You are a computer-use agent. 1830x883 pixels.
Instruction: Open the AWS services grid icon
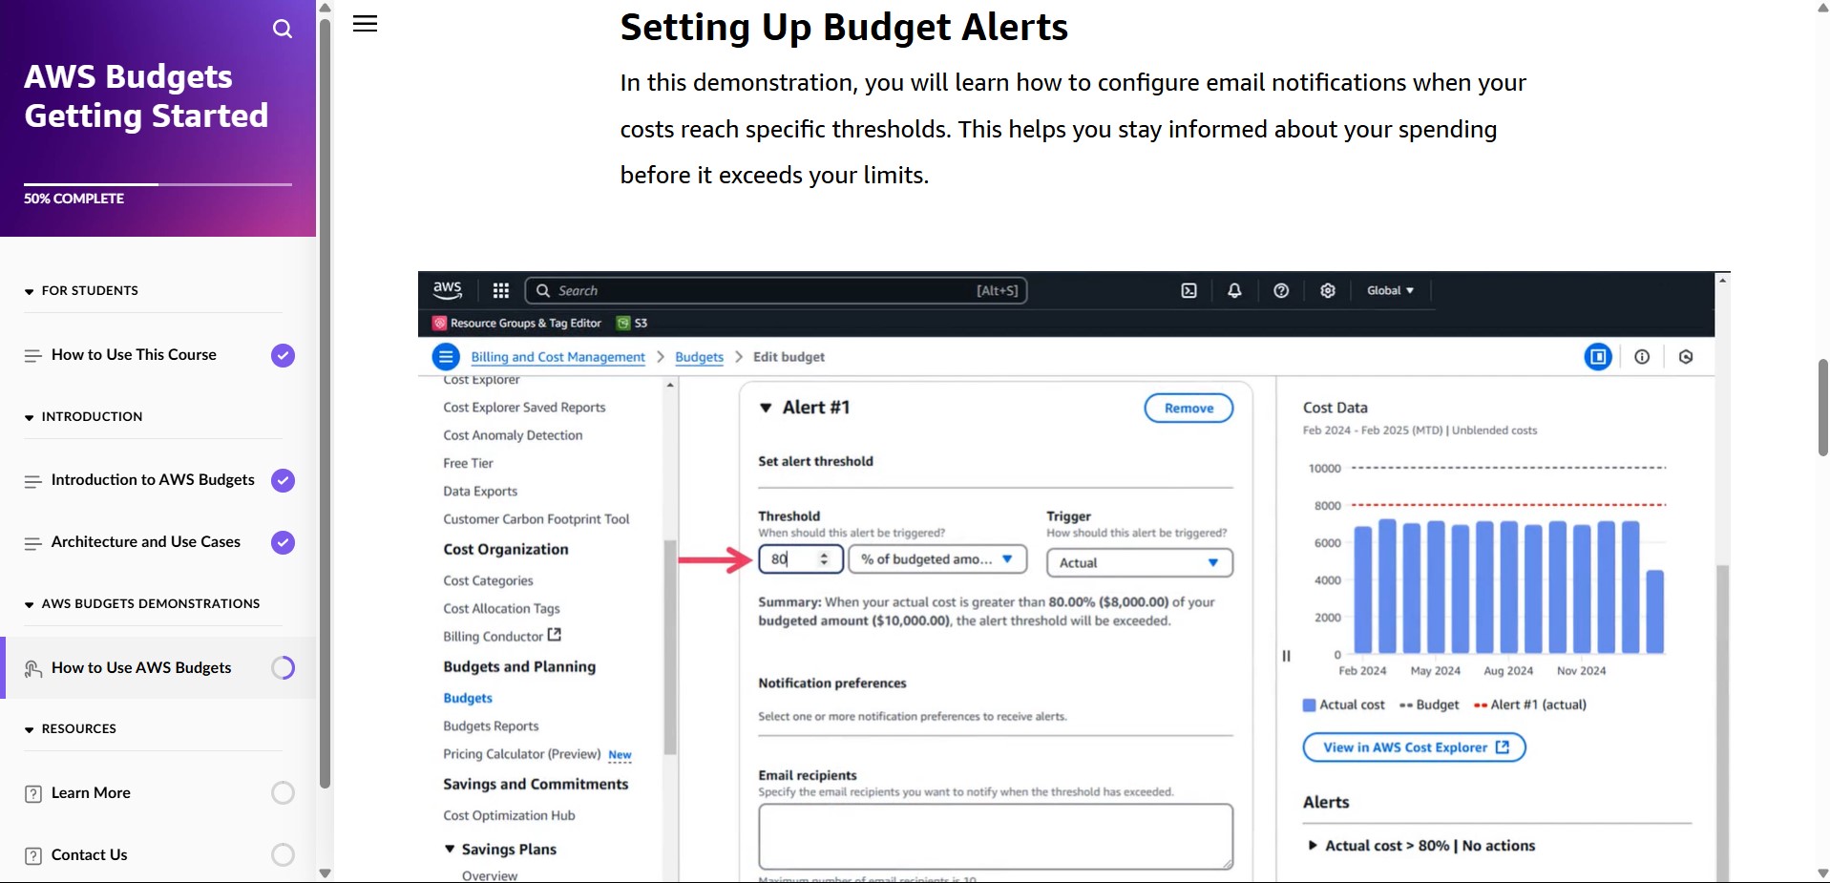click(x=501, y=290)
